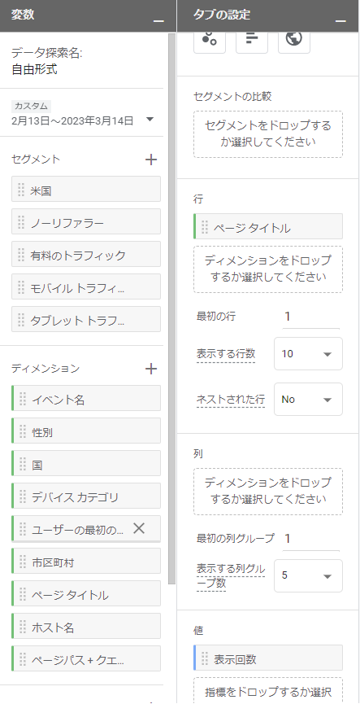Open 表示する行数 dropdown showing 10
Viewport: 360px width, 704px height.
pos(309,354)
